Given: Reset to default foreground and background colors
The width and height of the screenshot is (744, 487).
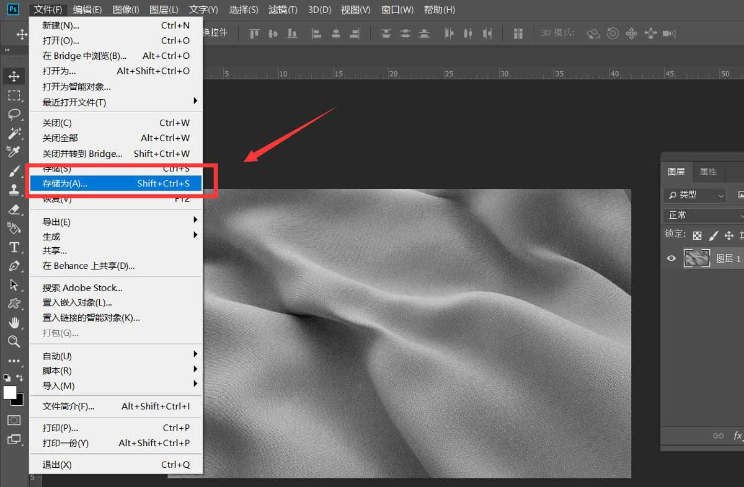Looking at the screenshot, I should (x=7, y=377).
